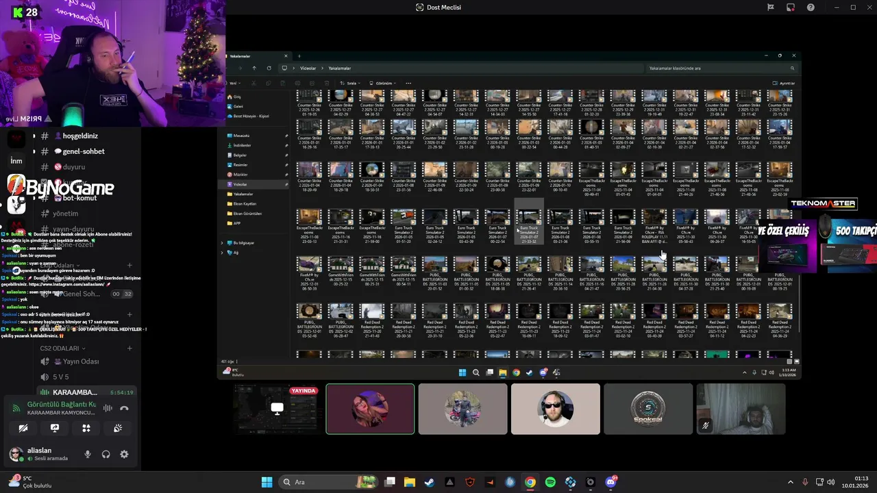Open Spotify from the main taskbar
Screen dimensions: 877x493
click(x=550, y=482)
